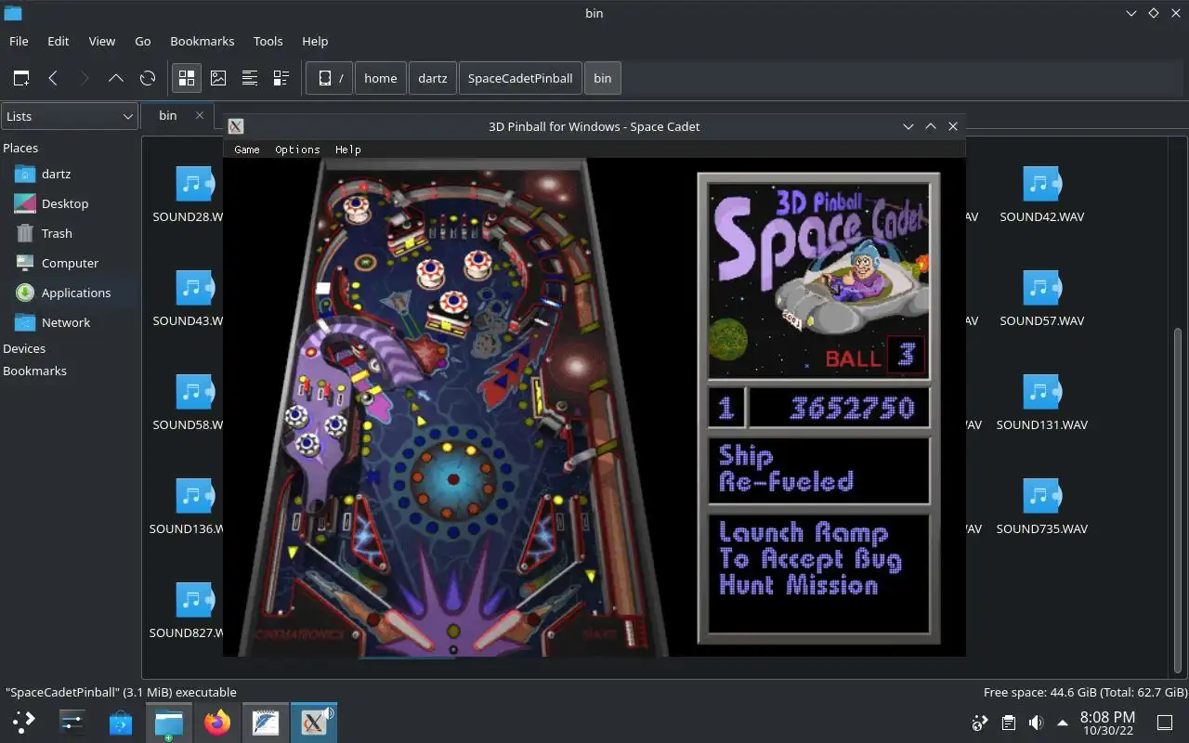Screen dimensions: 1189x743
Task: Click the new window toolbar icon
Action: coord(21,78)
